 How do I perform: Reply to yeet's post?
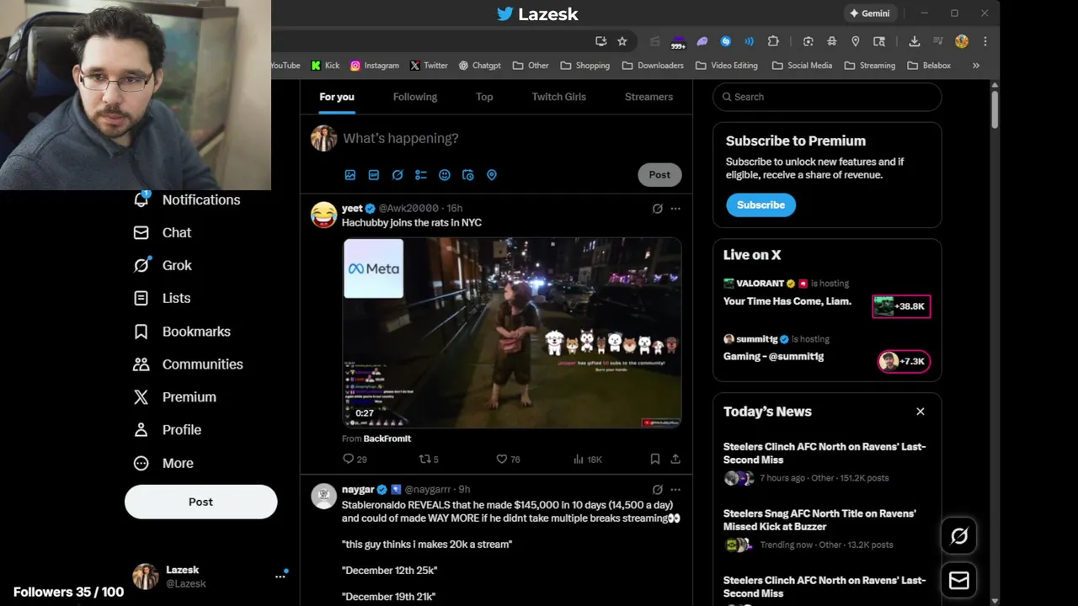coord(355,460)
